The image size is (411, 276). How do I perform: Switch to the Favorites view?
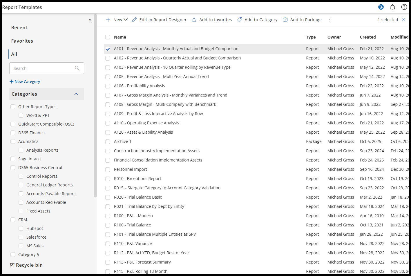click(22, 41)
